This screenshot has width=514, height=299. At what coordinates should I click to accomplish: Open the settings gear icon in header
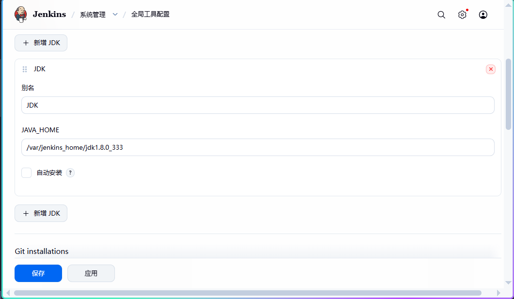[x=462, y=15]
